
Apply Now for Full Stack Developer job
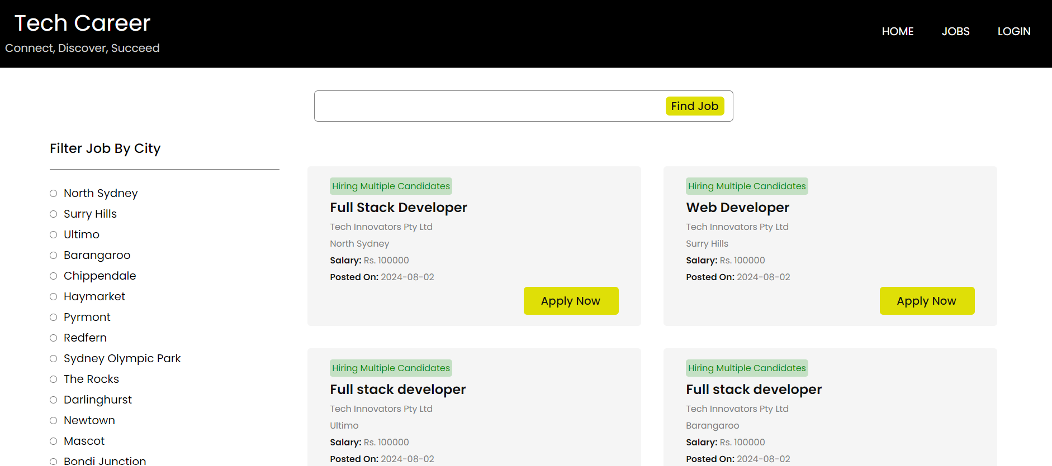coord(571,301)
